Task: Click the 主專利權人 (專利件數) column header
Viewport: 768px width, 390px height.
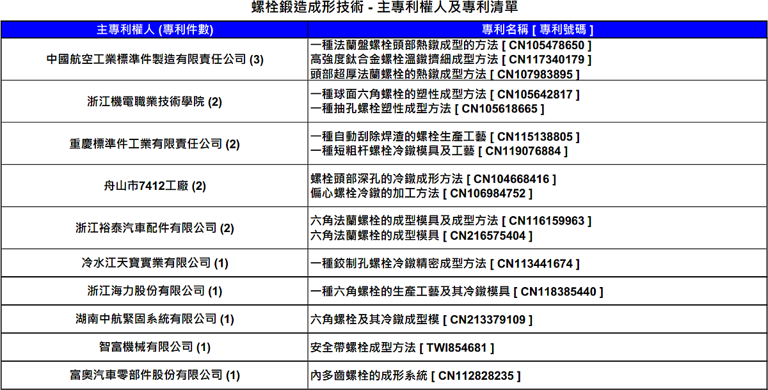Action: click(x=154, y=29)
